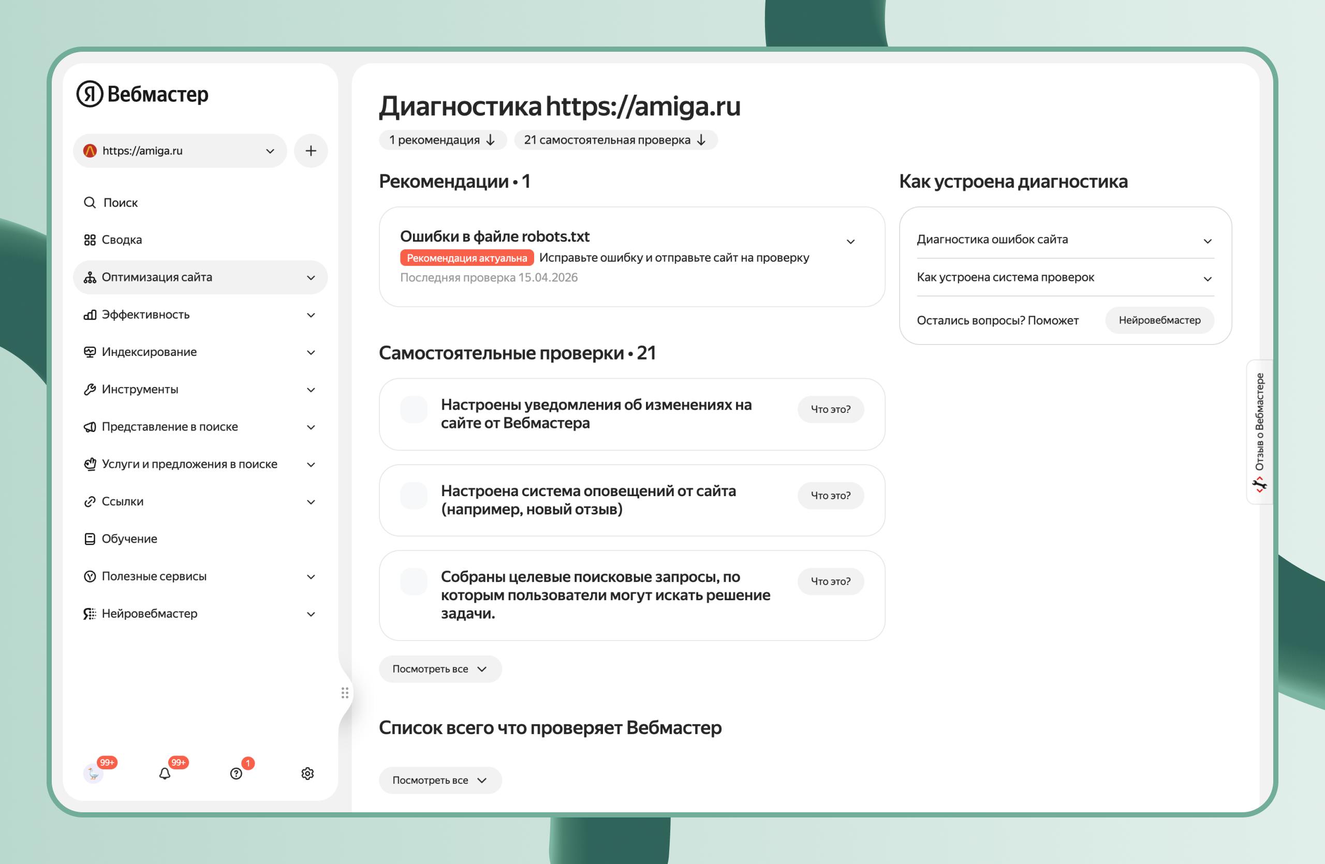Open settings gear icon
The image size is (1325, 864).
click(307, 773)
